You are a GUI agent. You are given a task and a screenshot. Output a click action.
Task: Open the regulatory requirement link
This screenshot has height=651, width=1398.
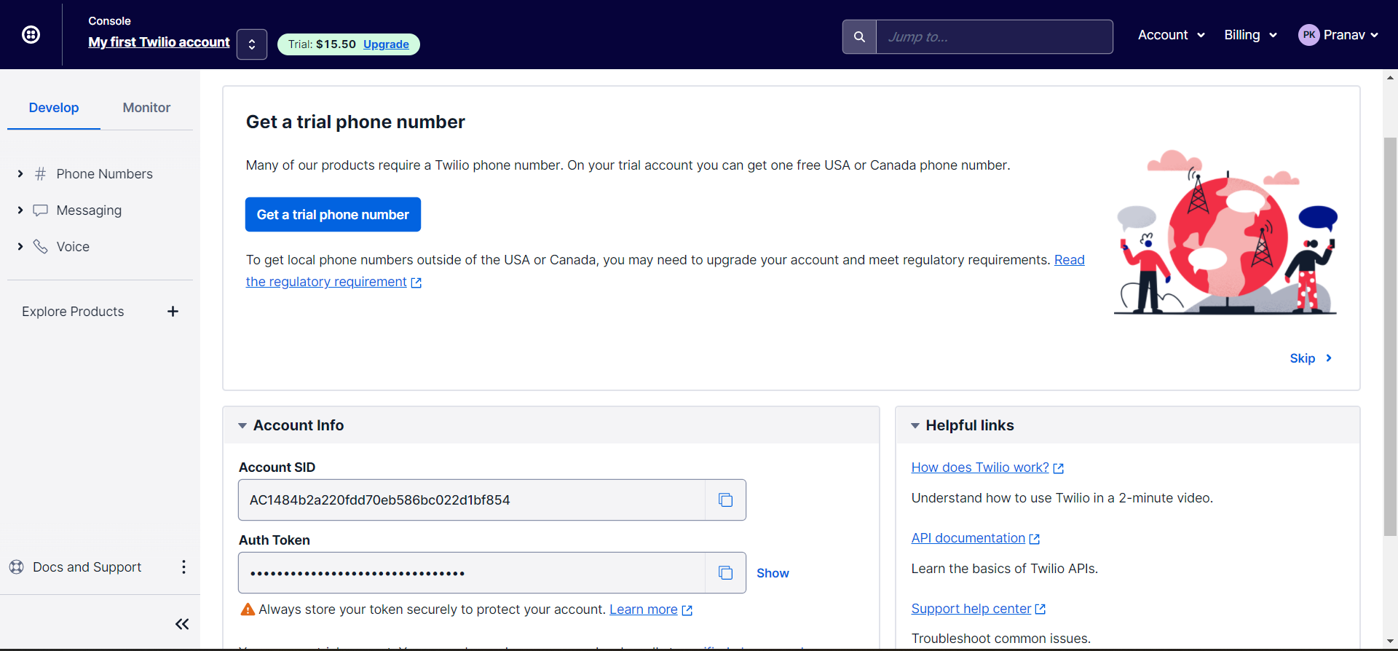326,282
